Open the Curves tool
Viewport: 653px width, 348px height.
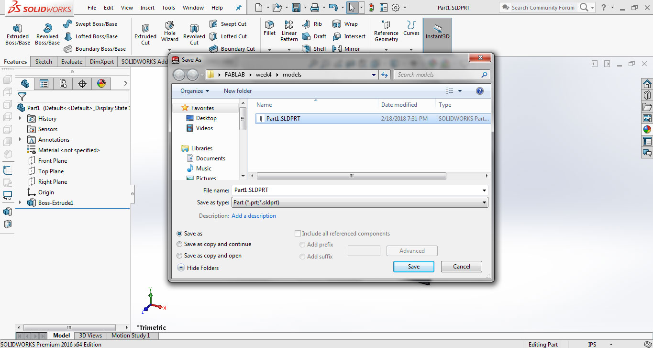pos(411,28)
